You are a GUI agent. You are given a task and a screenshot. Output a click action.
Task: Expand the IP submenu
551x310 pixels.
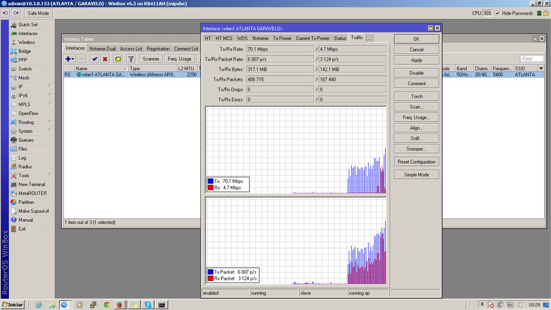[x=50, y=86]
